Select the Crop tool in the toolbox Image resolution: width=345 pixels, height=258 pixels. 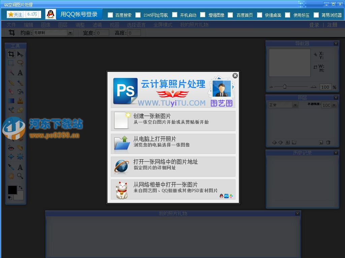click(x=11, y=54)
